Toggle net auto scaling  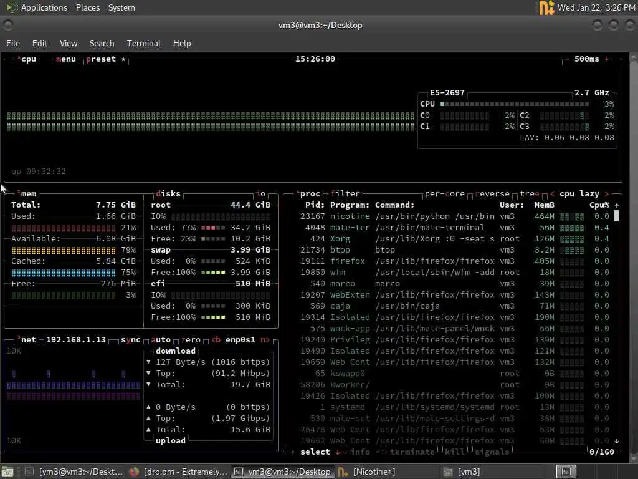tap(161, 340)
